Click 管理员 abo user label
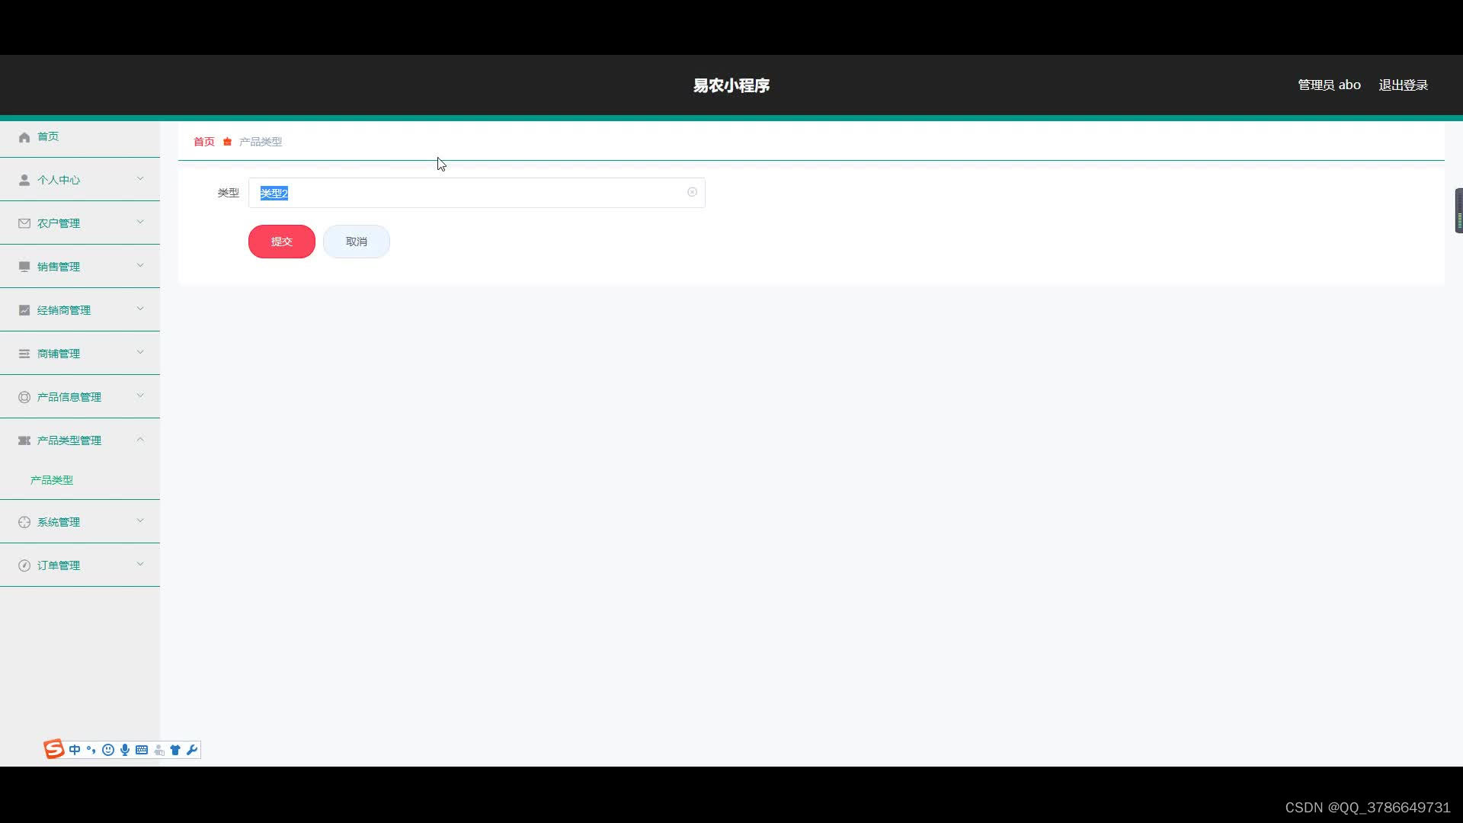The width and height of the screenshot is (1463, 823). 1330,85
